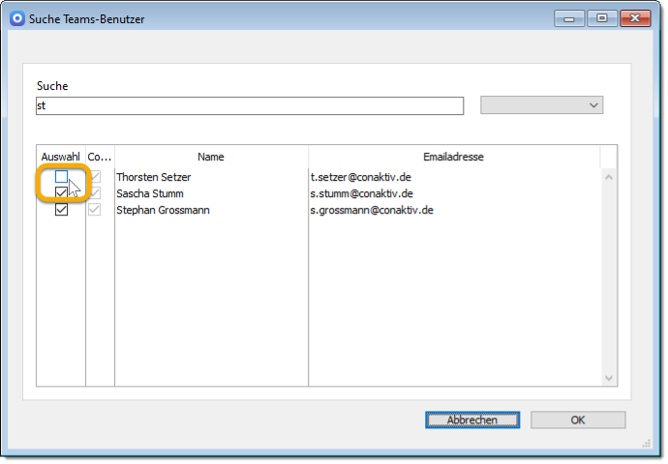Uncheck the Auswahl box for Sascha Stumm
Image resolution: width=668 pixels, height=464 pixels.
point(62,193)
